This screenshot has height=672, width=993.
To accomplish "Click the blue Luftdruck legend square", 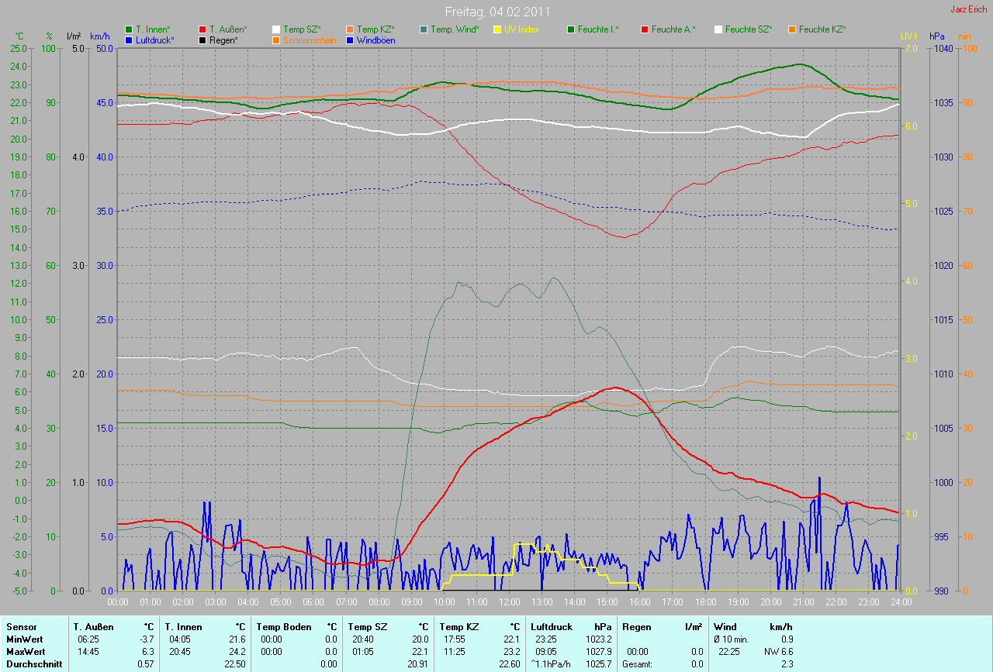I will pyautogui.click(x=129, y=40).
